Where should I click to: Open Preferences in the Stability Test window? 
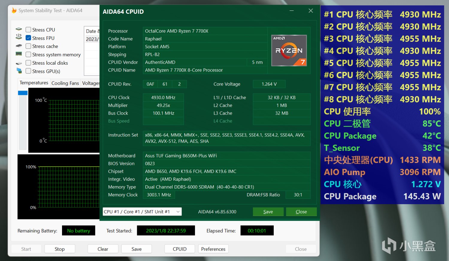pos(213,249)
